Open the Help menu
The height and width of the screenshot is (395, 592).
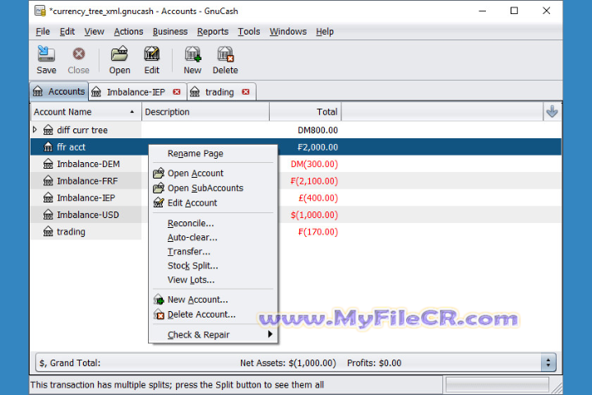tap(325, 32)
